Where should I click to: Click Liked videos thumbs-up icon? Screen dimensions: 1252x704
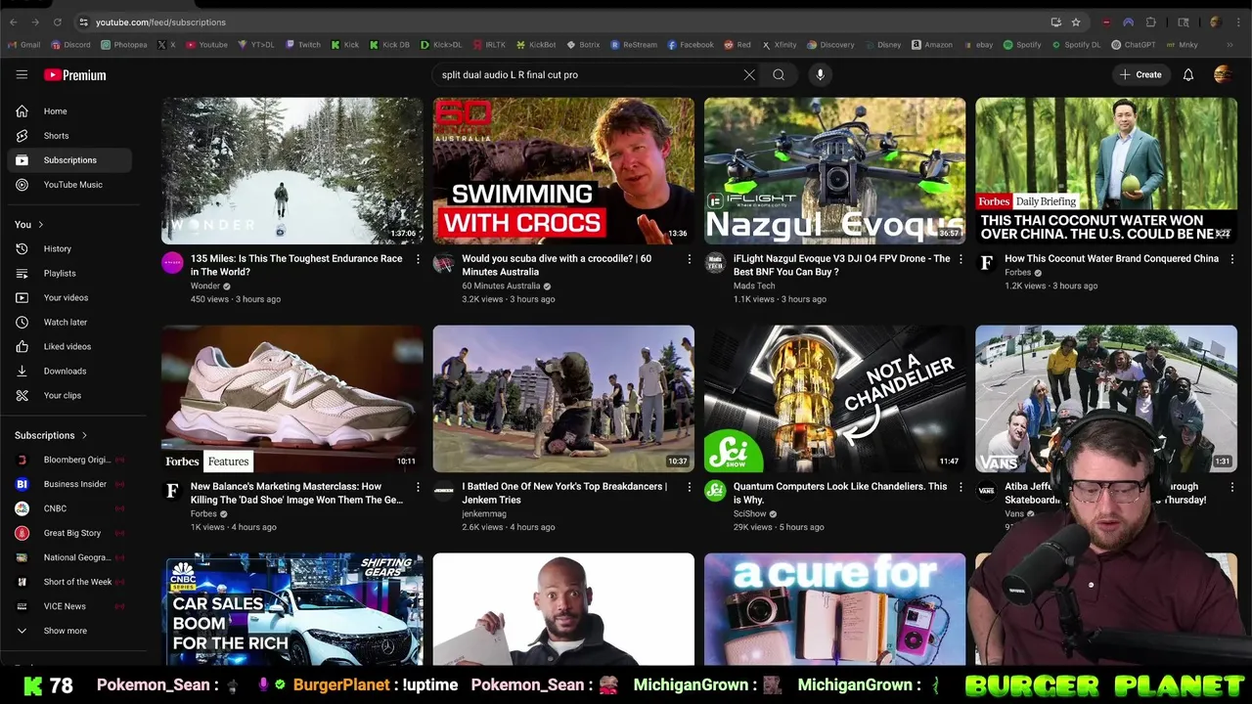[22, 346]
